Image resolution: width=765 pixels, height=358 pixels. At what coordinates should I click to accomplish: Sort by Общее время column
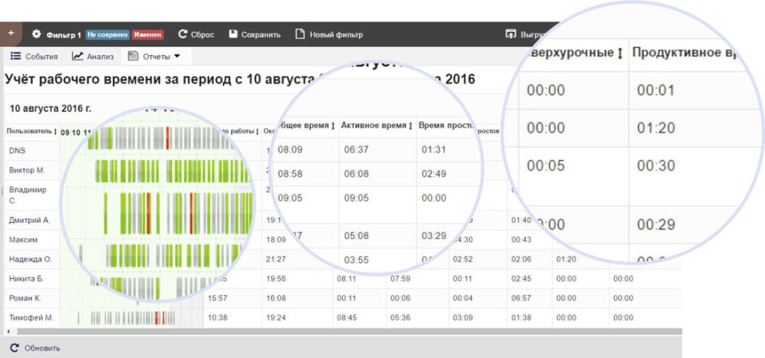click(306, 126)
